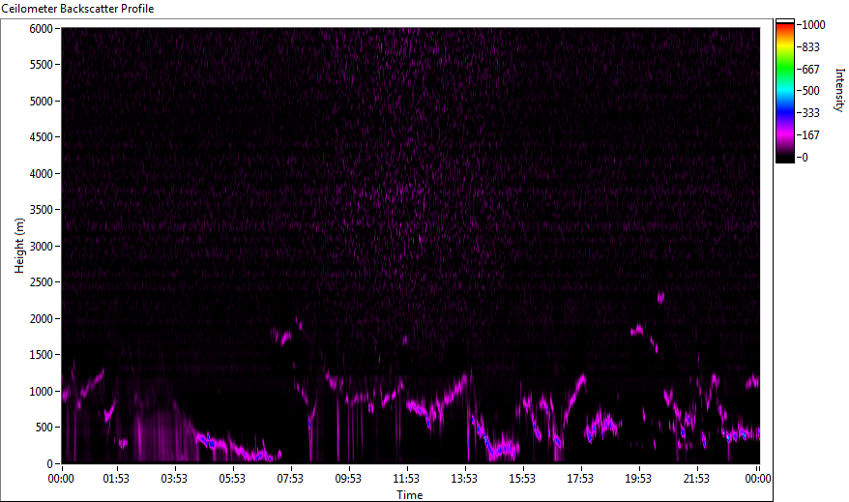The width and height of the screenshot is (849, 502).
Task: Click the 667 intensity scale value
Action: tap(810, 70)
